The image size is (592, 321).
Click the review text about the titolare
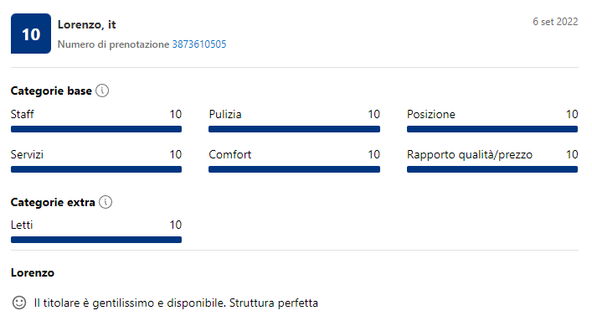176,303
